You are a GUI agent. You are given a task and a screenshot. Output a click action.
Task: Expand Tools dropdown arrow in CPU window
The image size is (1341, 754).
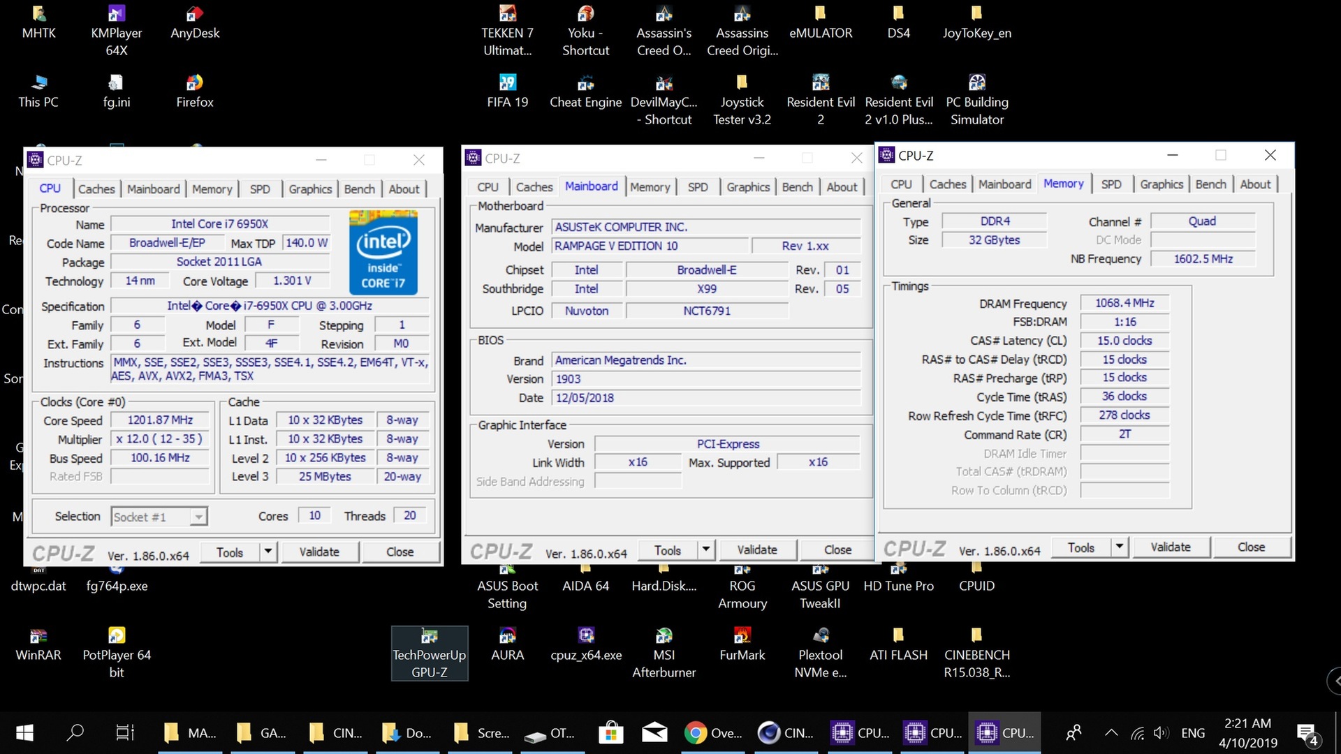coord(268,552)
